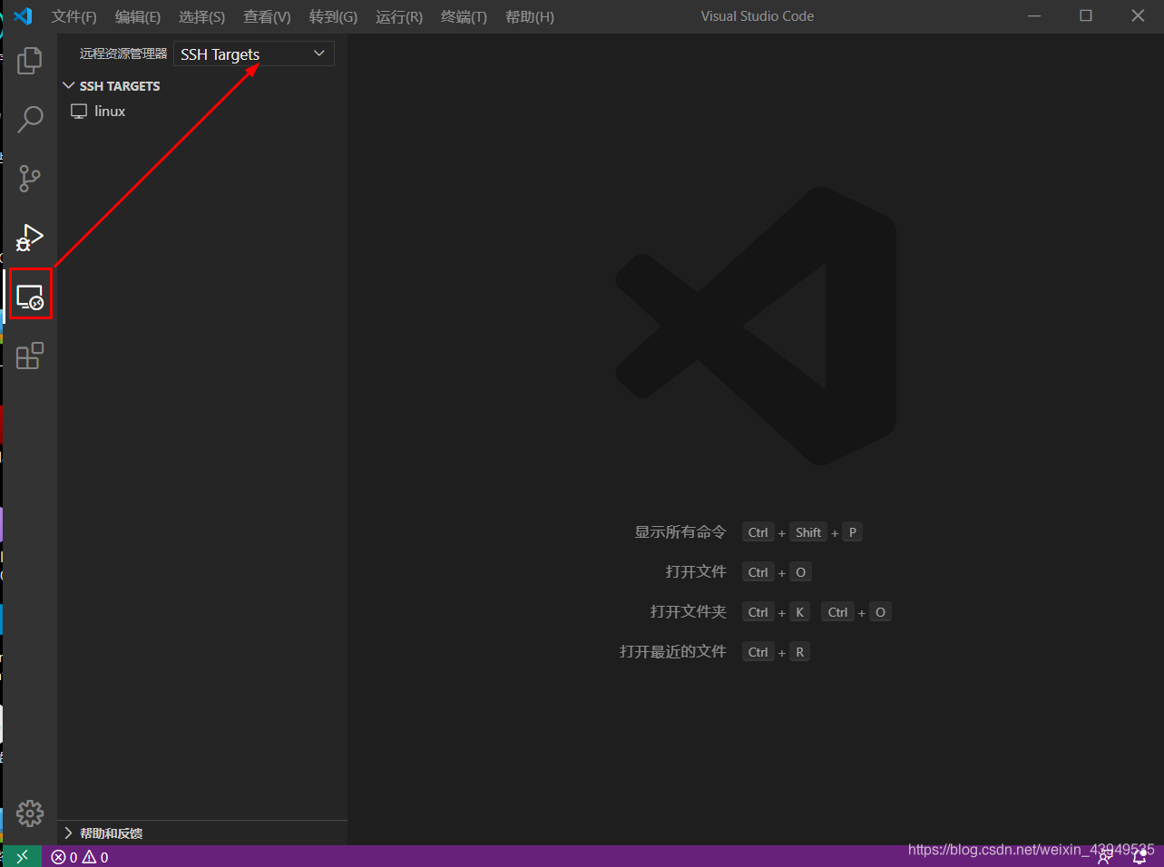This screenshot has height=867, width=1164.
Task: Click the feedback icon in status bar
Action: pyautogui.click(x=1104, y=857)
